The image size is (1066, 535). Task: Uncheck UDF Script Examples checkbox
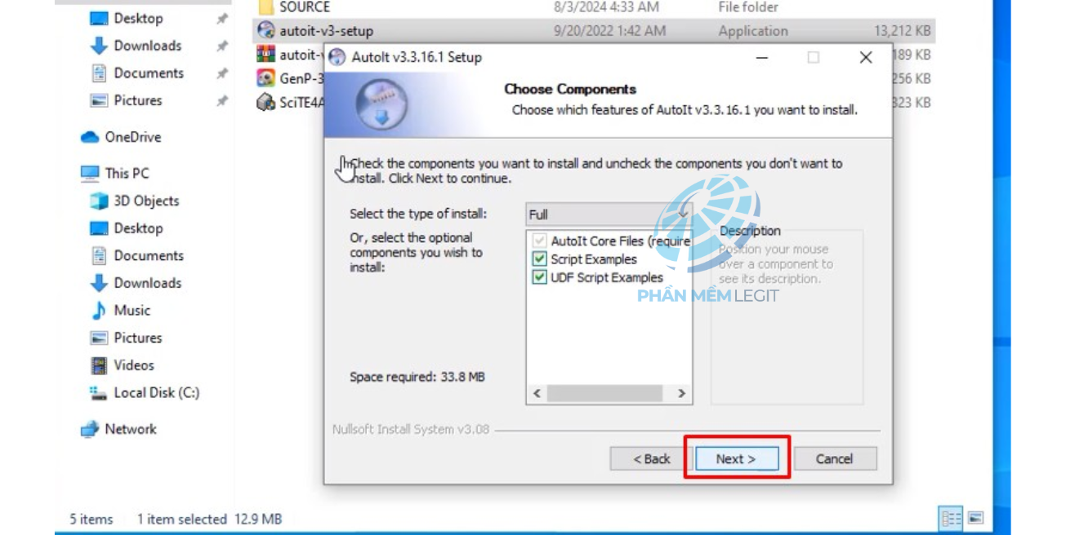539,277
